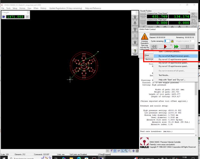Click the path preview icon in bottom toolbar
This screenshot has height=159, width=200.
click(x=111, y=151)
